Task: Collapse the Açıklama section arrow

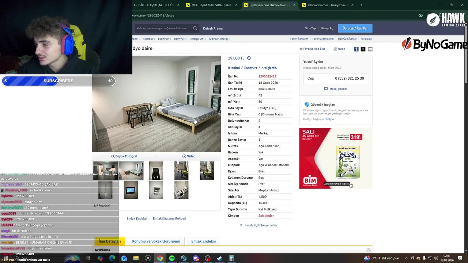Action: (x=369, y=250)
